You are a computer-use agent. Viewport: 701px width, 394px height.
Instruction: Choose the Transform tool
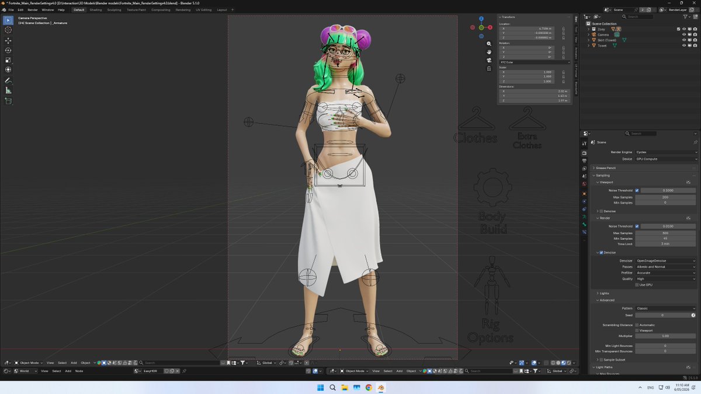8,70
